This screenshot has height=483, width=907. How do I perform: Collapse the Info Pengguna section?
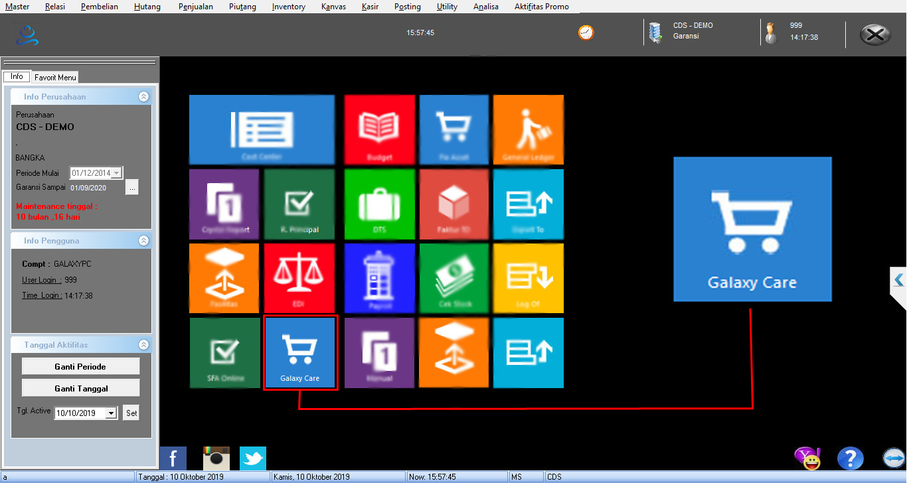(x=143, y=240)
